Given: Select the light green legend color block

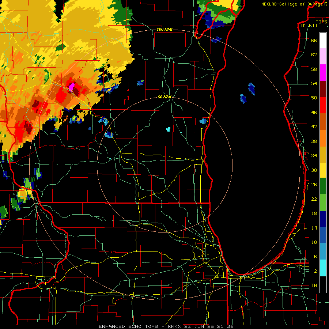Looking at the screenshot, I should point(323,202).
